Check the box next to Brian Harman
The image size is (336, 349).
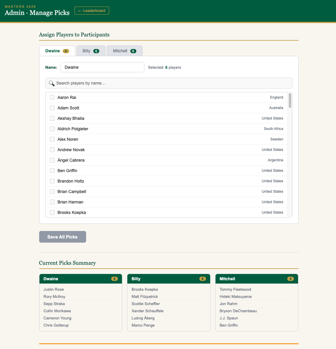pos(52,202)
